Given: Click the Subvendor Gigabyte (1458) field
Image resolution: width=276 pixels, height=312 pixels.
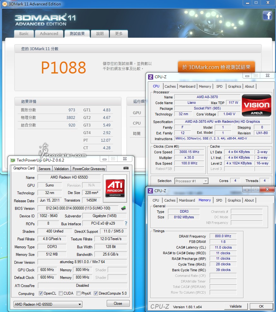Looking at the screenshot, I should [105, 216].
